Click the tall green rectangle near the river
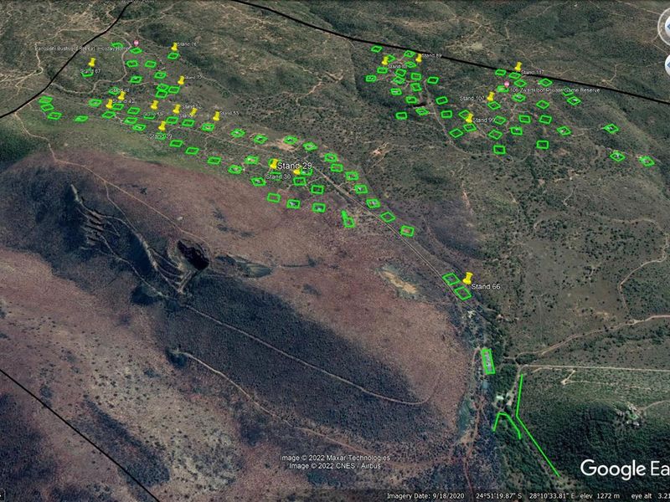Screen dimensions: 670x502 [487, 361]
